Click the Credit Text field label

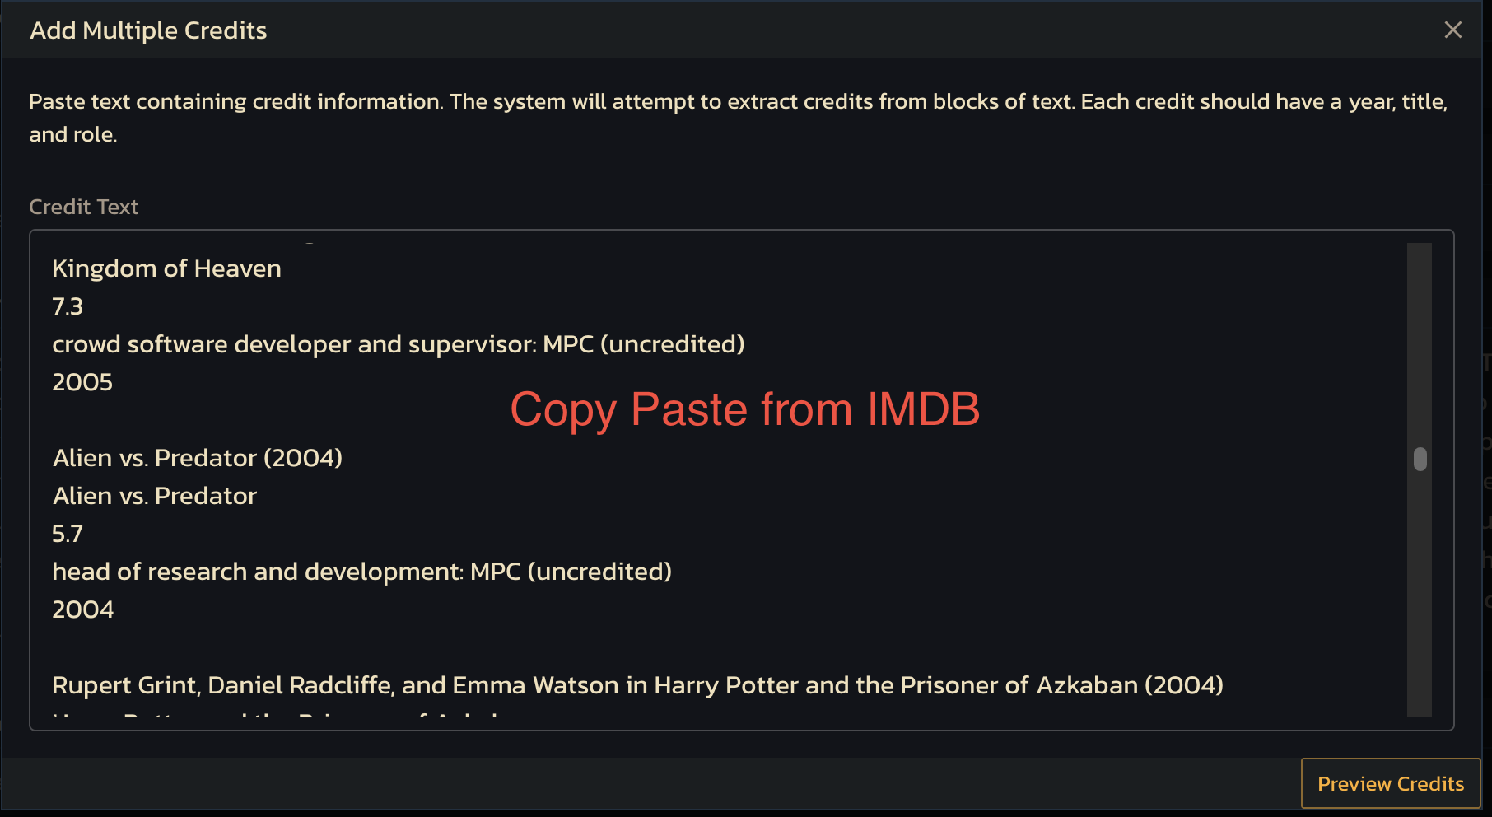[x=83, y=207]
